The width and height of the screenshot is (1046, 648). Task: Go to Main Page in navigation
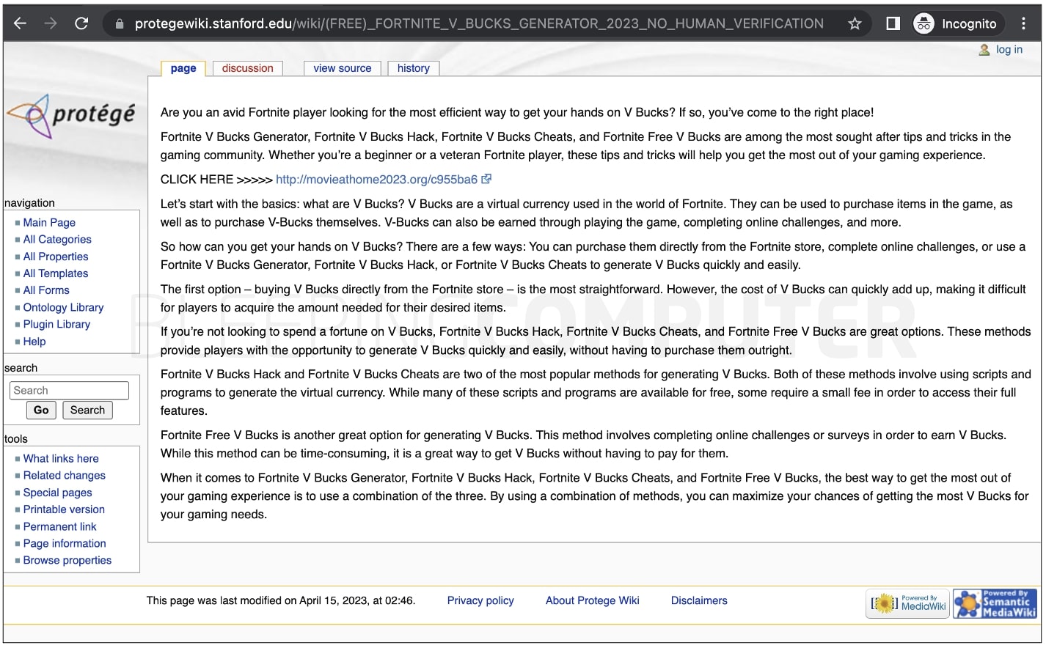click(49, 222)
